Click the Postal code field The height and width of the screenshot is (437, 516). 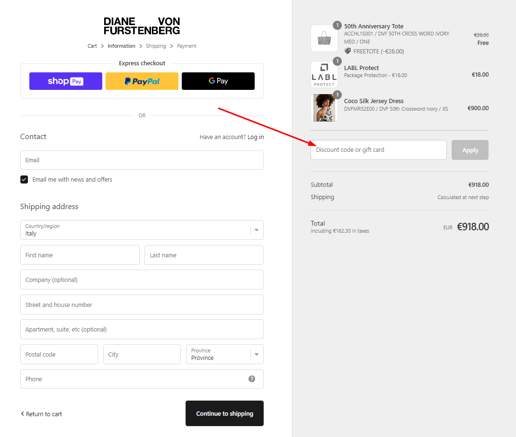pyautogui.click(x=59, y=354)
